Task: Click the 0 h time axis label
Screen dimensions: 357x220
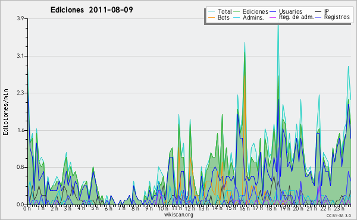Action: pyautogui.click(x=27, y=208)
